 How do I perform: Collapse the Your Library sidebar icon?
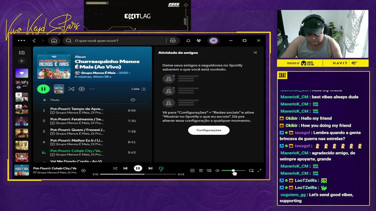[22, 53]
